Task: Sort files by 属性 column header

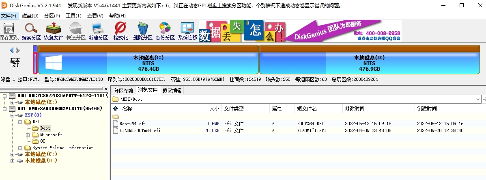Action: click(277, 108)
